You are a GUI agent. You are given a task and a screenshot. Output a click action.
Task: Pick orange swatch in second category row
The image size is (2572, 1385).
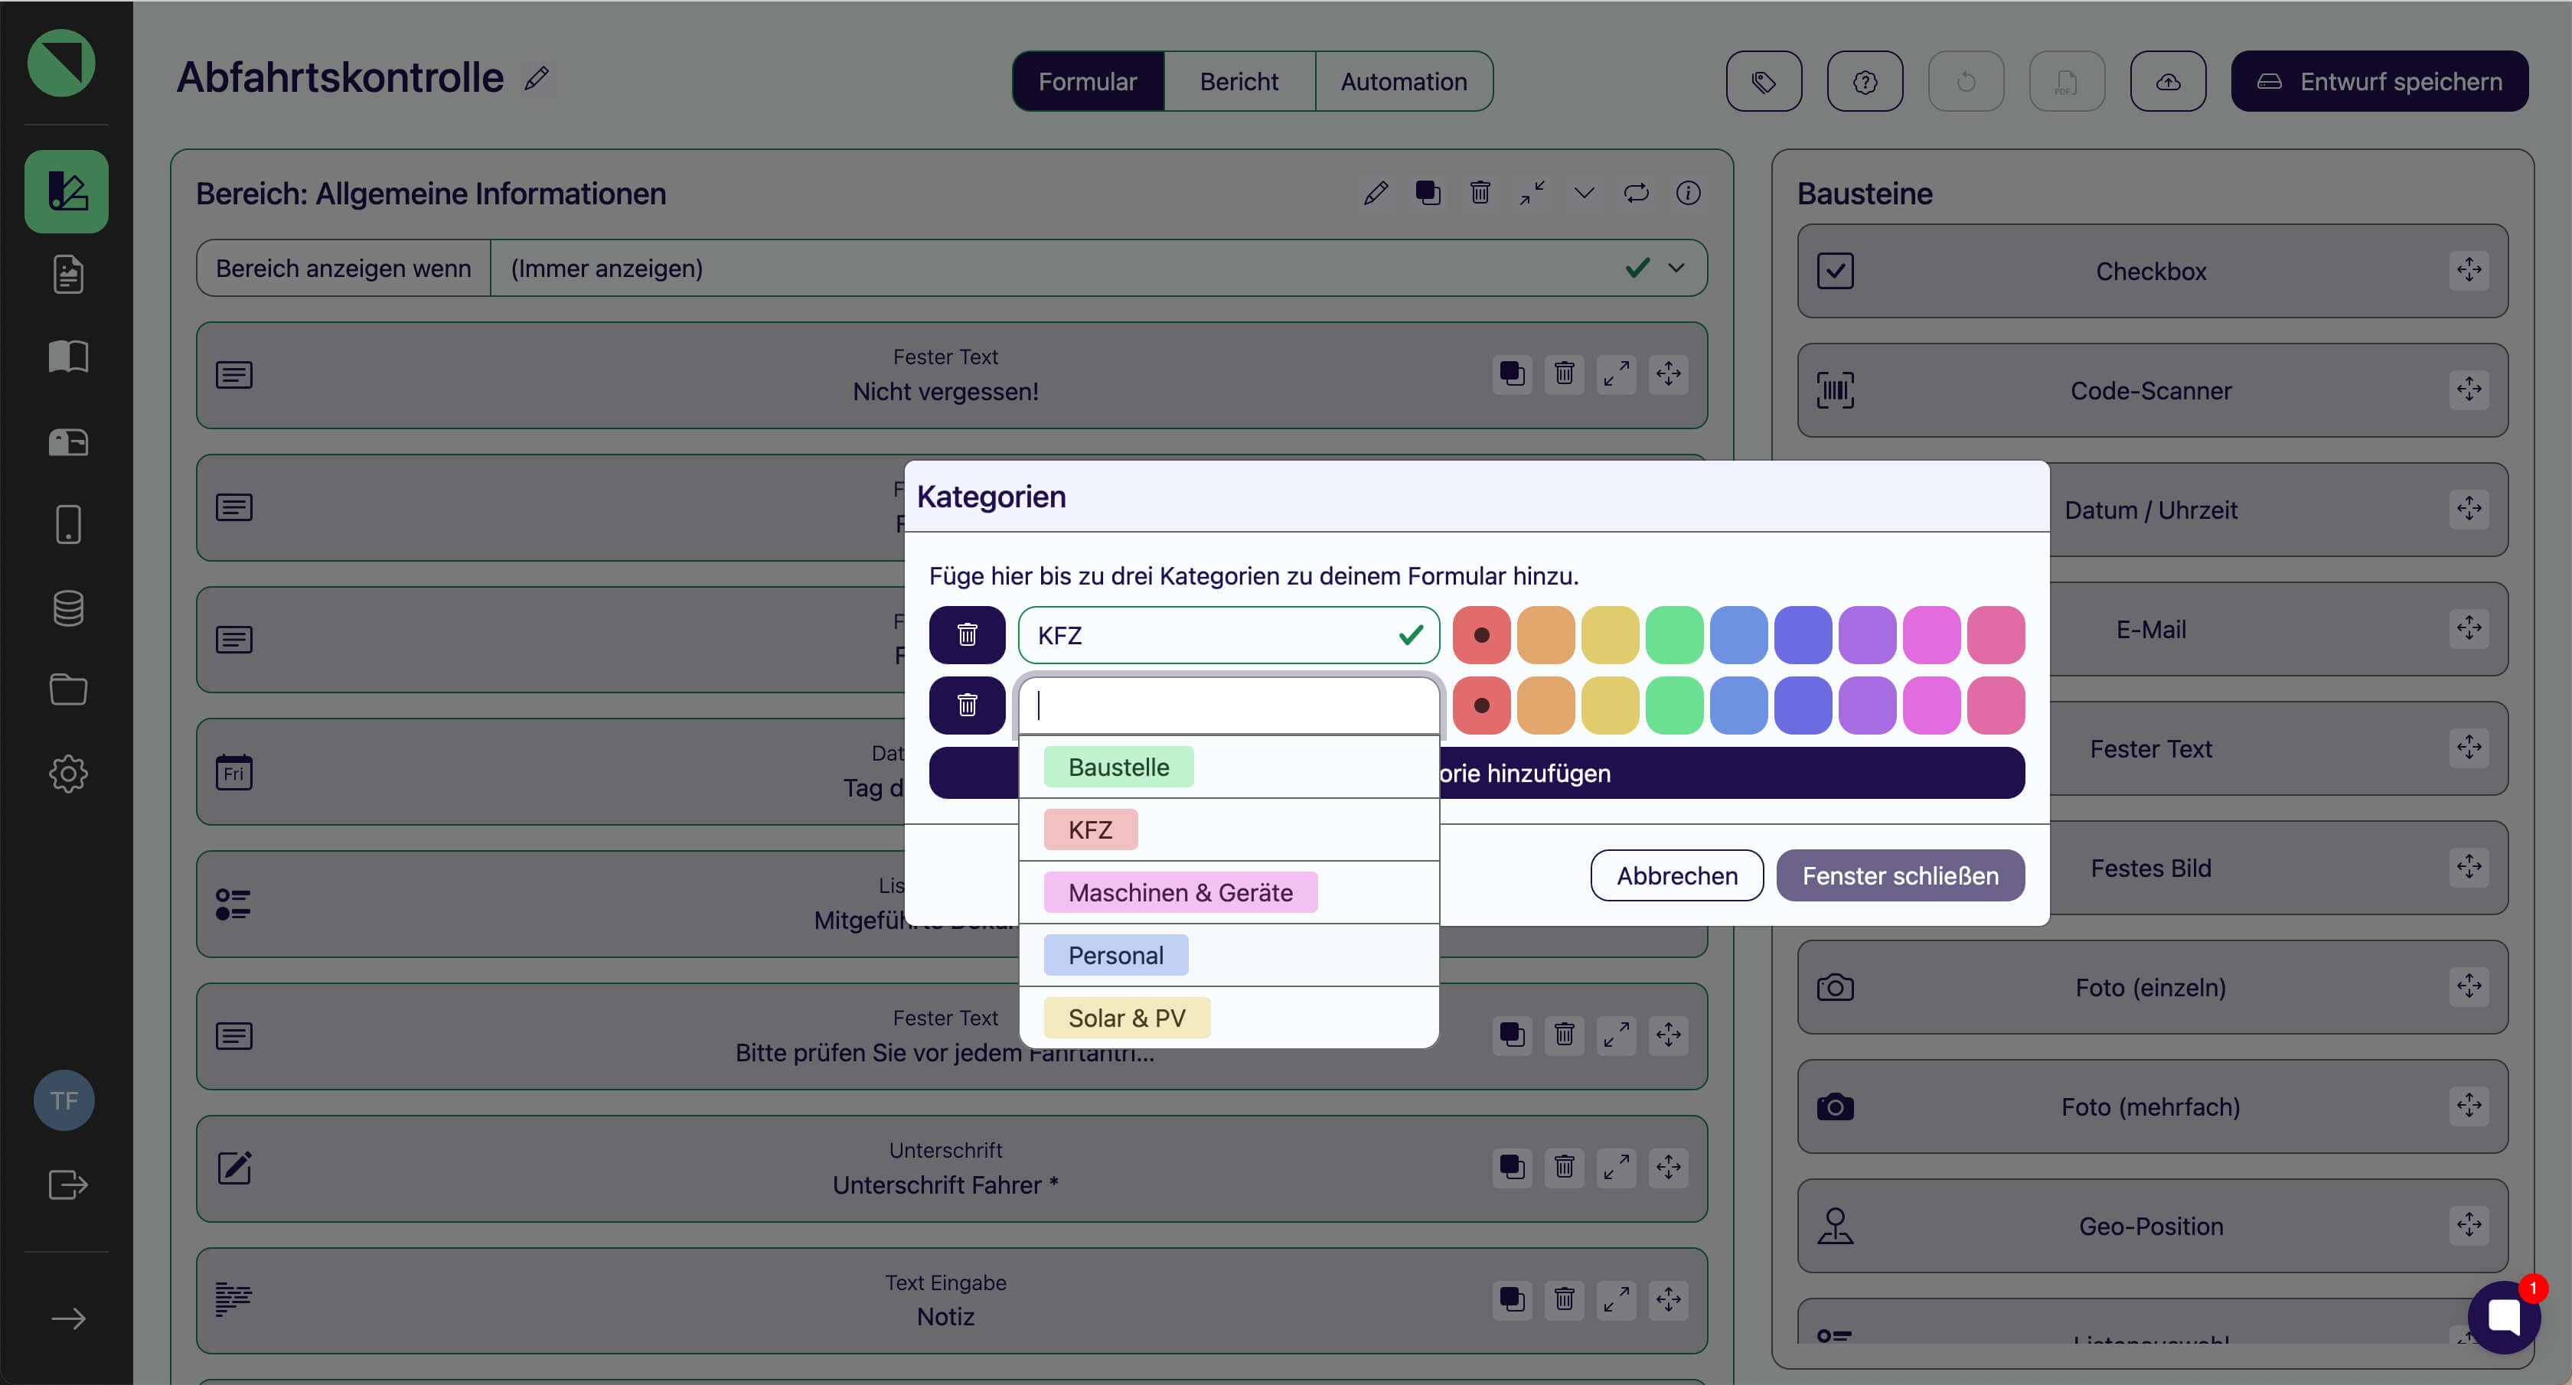1545,706
